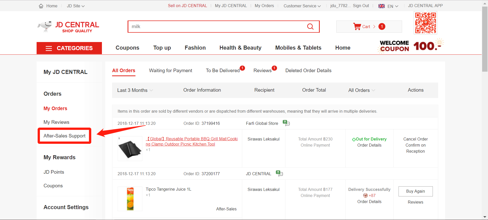The image size is (488, 220).
Task: Click the Welcome Coupon 100 banner
Action: point(410,46)
